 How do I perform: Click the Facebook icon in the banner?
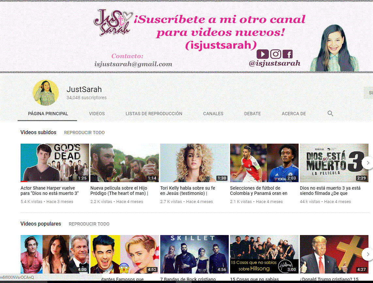(x=288, y=54)
